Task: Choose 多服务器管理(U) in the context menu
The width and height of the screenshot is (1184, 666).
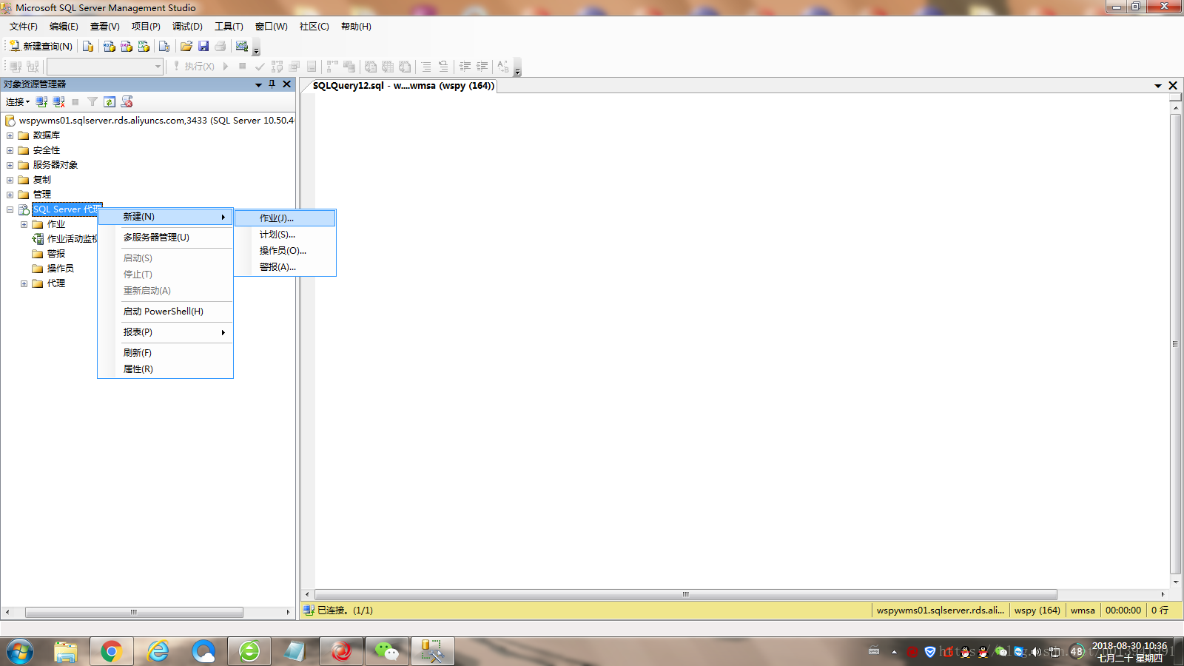Action: [166, 238]
